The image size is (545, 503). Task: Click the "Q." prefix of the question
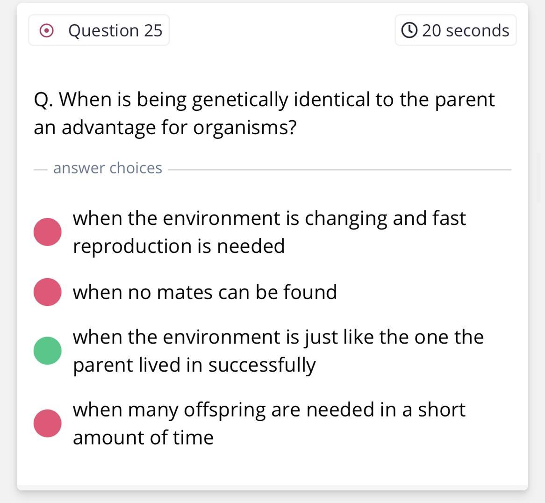[43, 100]
